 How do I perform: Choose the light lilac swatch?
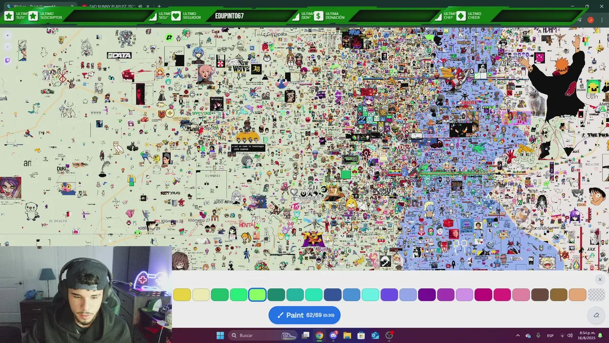click(464, 295)
